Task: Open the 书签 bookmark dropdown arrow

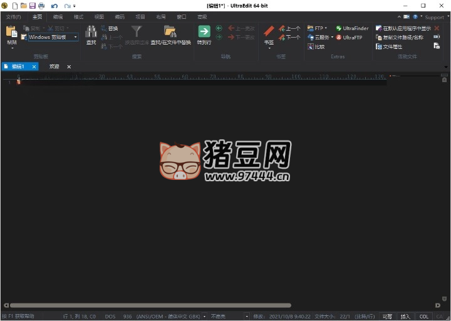Action: (269, 48)
